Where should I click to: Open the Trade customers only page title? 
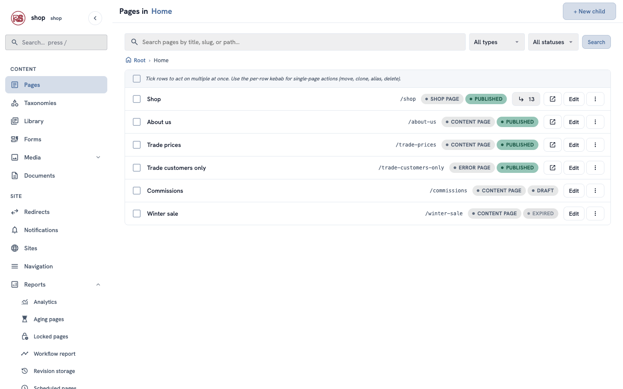[x=177, y=168]
